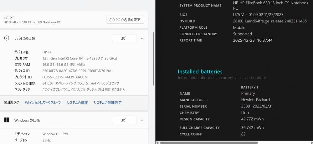Viewport: 313px width, 144px height.
Task: Select cycle count value 82
Action: pos(243,134)
